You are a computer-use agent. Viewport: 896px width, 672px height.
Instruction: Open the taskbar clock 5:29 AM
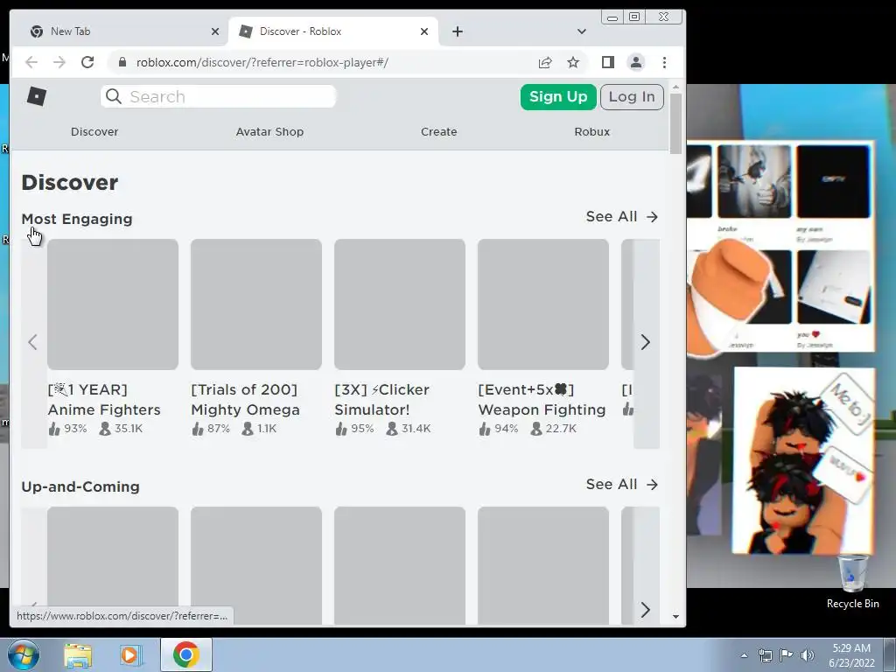coord(851,655)
